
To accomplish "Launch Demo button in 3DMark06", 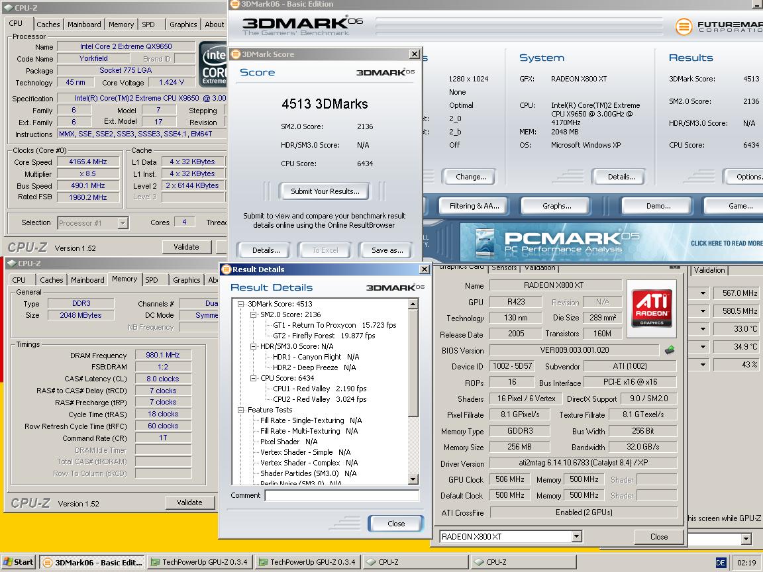I will click(x=658, y=206).
